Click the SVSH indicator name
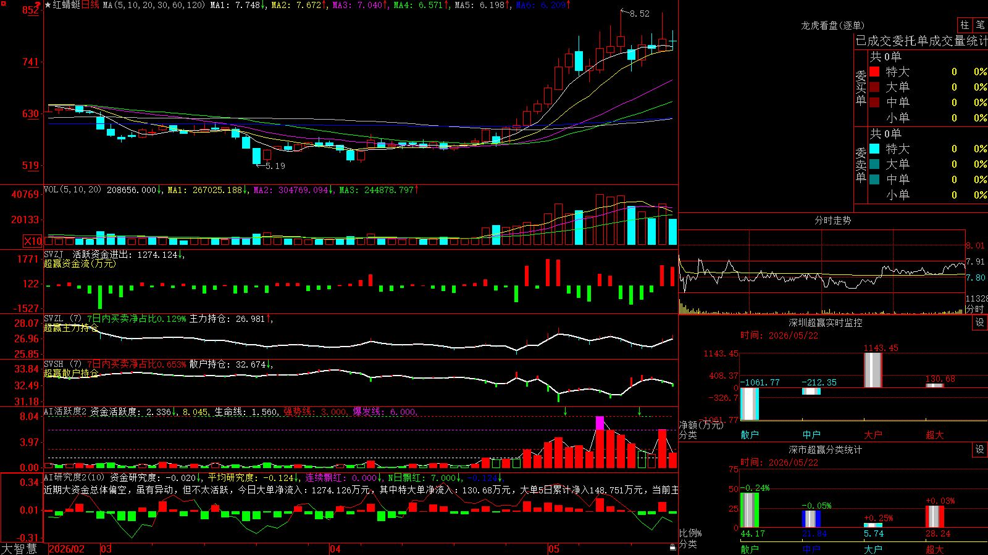The height and width of the screenshot is (555, 988). [54, 364]
